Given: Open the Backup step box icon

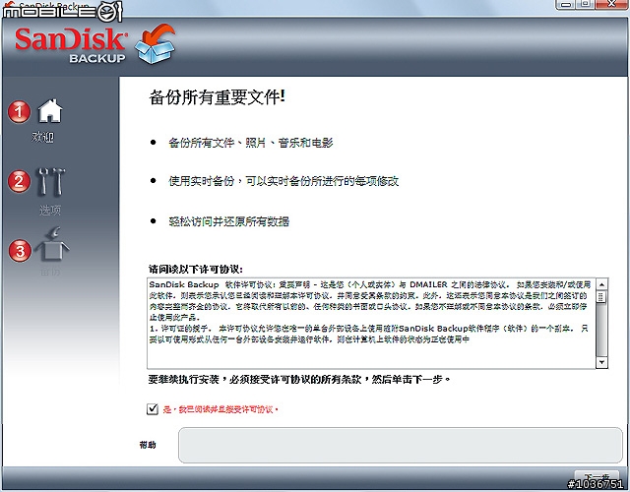Looking at the screenshot, I should point(52,245).
